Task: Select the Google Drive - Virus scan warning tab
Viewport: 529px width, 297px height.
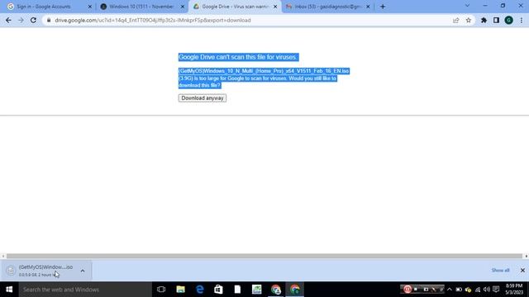Action: [x=235, y=7]
